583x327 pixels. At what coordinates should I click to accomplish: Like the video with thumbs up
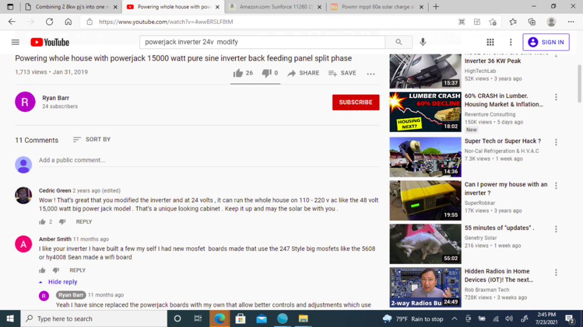tap(238, 73)
